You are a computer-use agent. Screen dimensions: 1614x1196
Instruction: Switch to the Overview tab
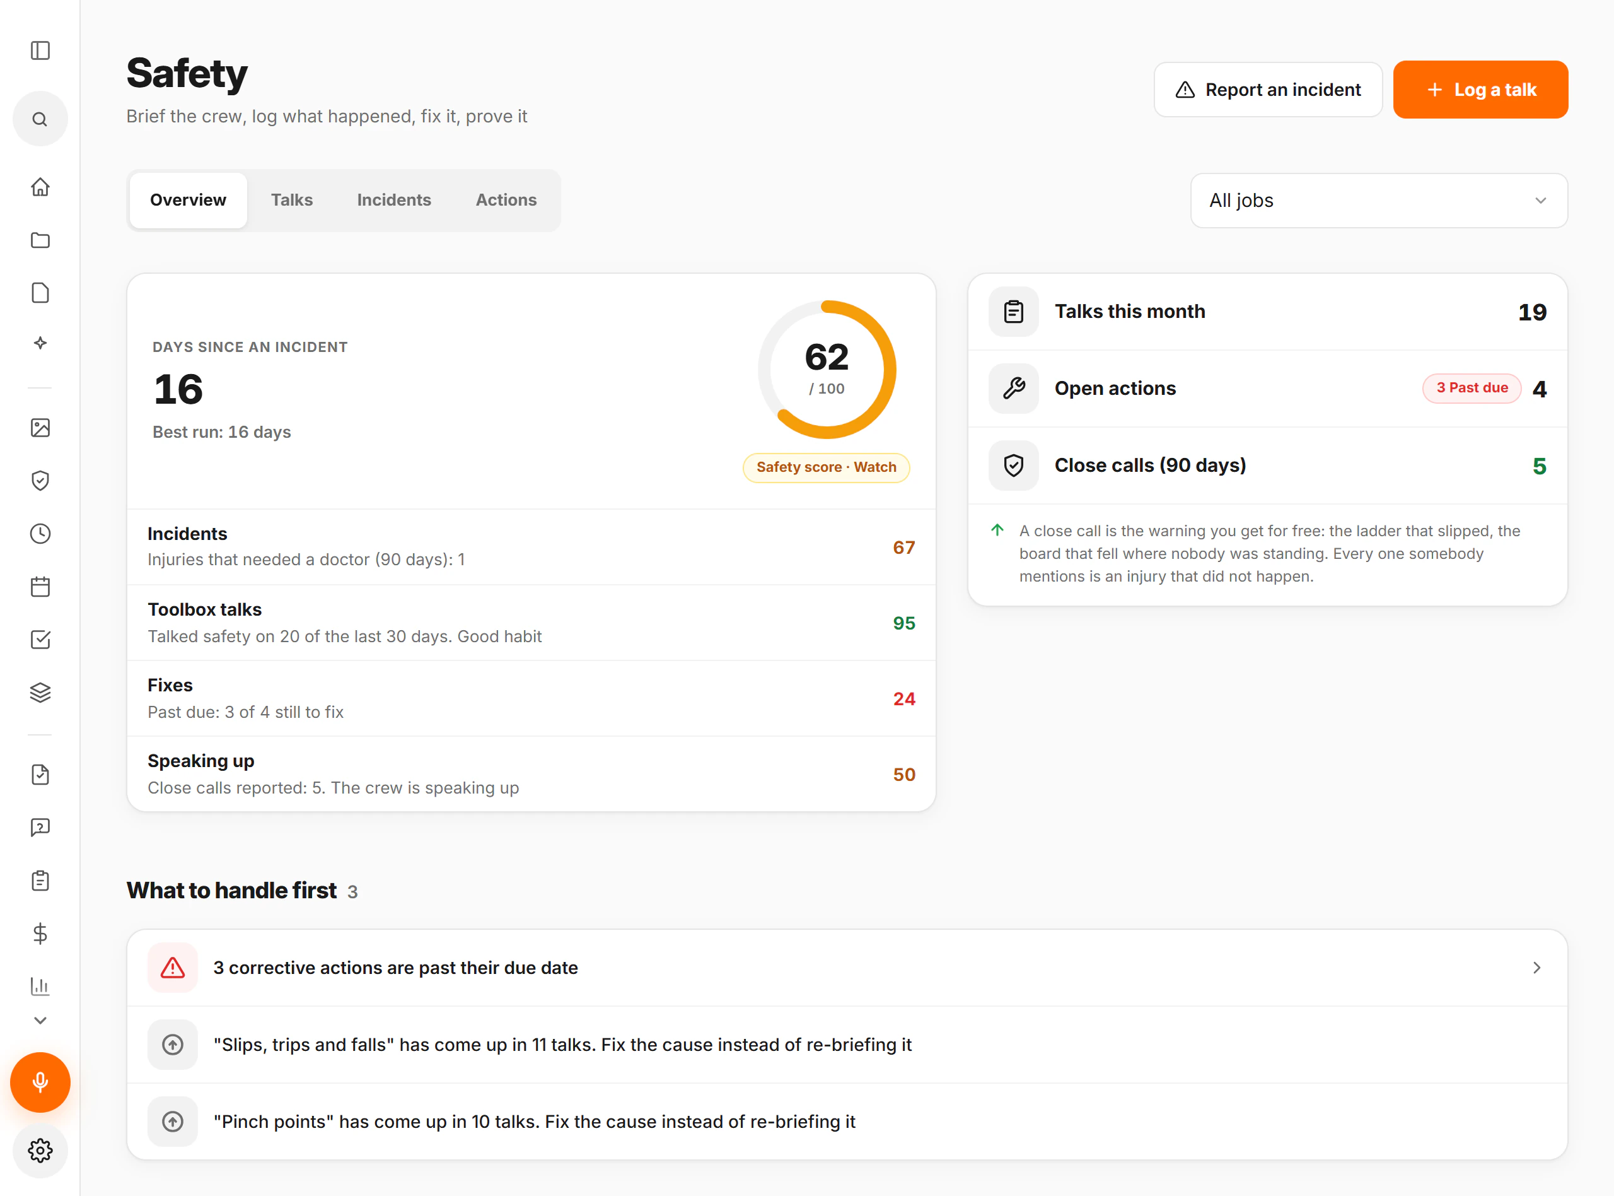188,201
